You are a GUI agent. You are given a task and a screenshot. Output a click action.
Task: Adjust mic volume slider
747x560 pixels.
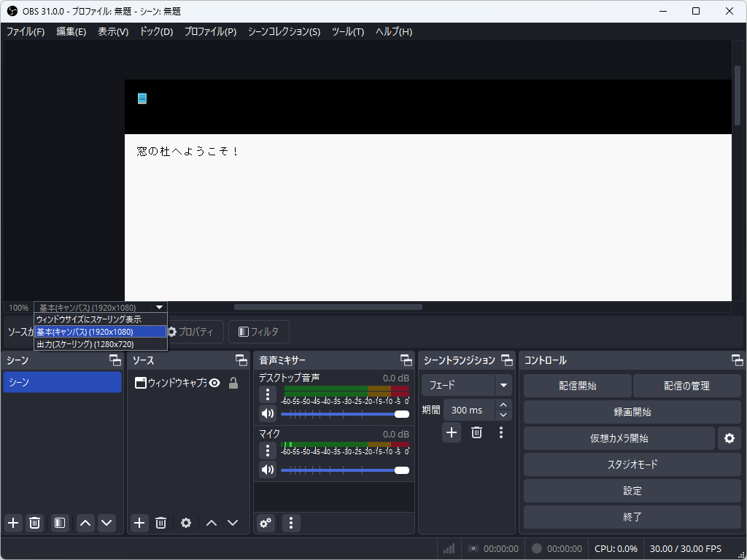(345, 470)
